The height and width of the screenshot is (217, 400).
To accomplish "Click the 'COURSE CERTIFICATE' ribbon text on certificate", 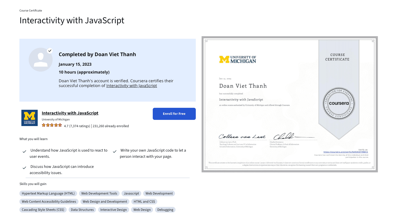I will point(338,57).
